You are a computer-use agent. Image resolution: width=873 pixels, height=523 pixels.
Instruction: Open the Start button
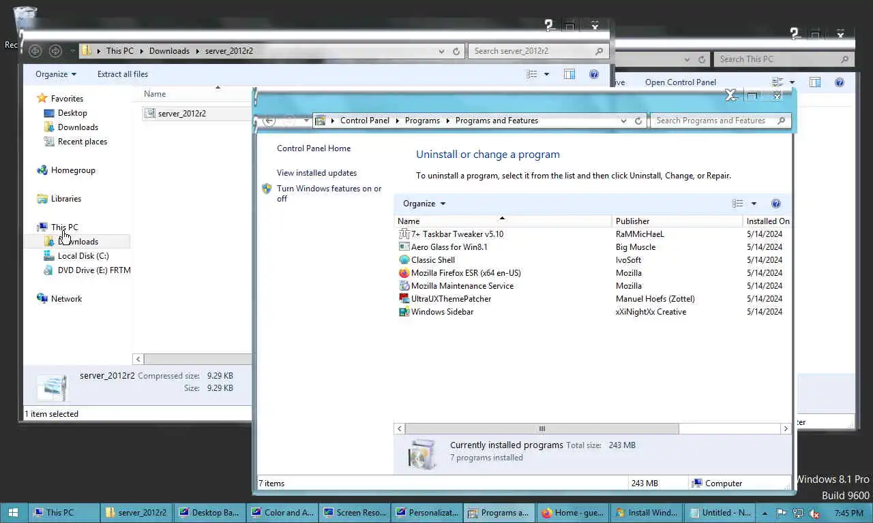[x=13, y=513]
